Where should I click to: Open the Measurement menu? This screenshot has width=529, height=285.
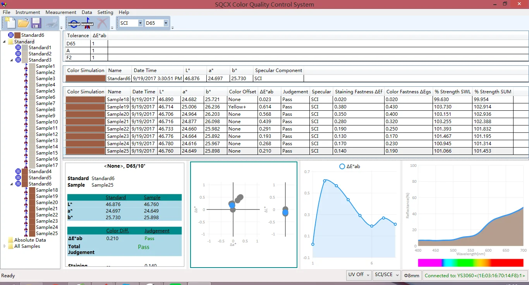[x=61, y=12]
